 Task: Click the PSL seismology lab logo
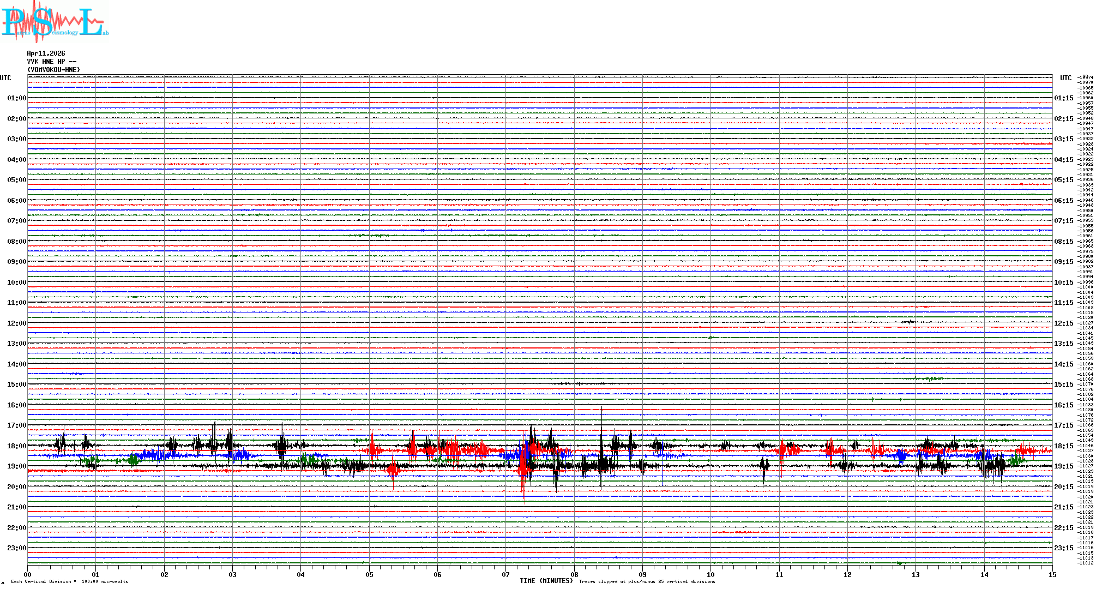pyautogui.click(x=55, y=22)
